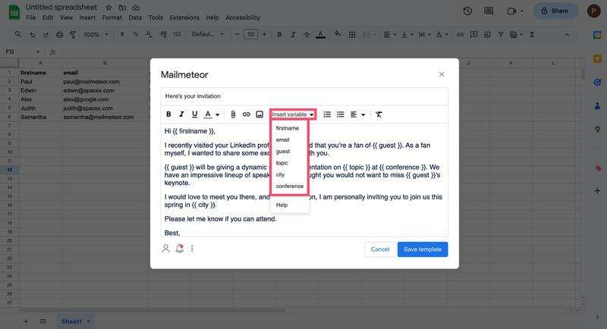
Task: Open the Accessibility menu
Action: [x=243, y=17]
